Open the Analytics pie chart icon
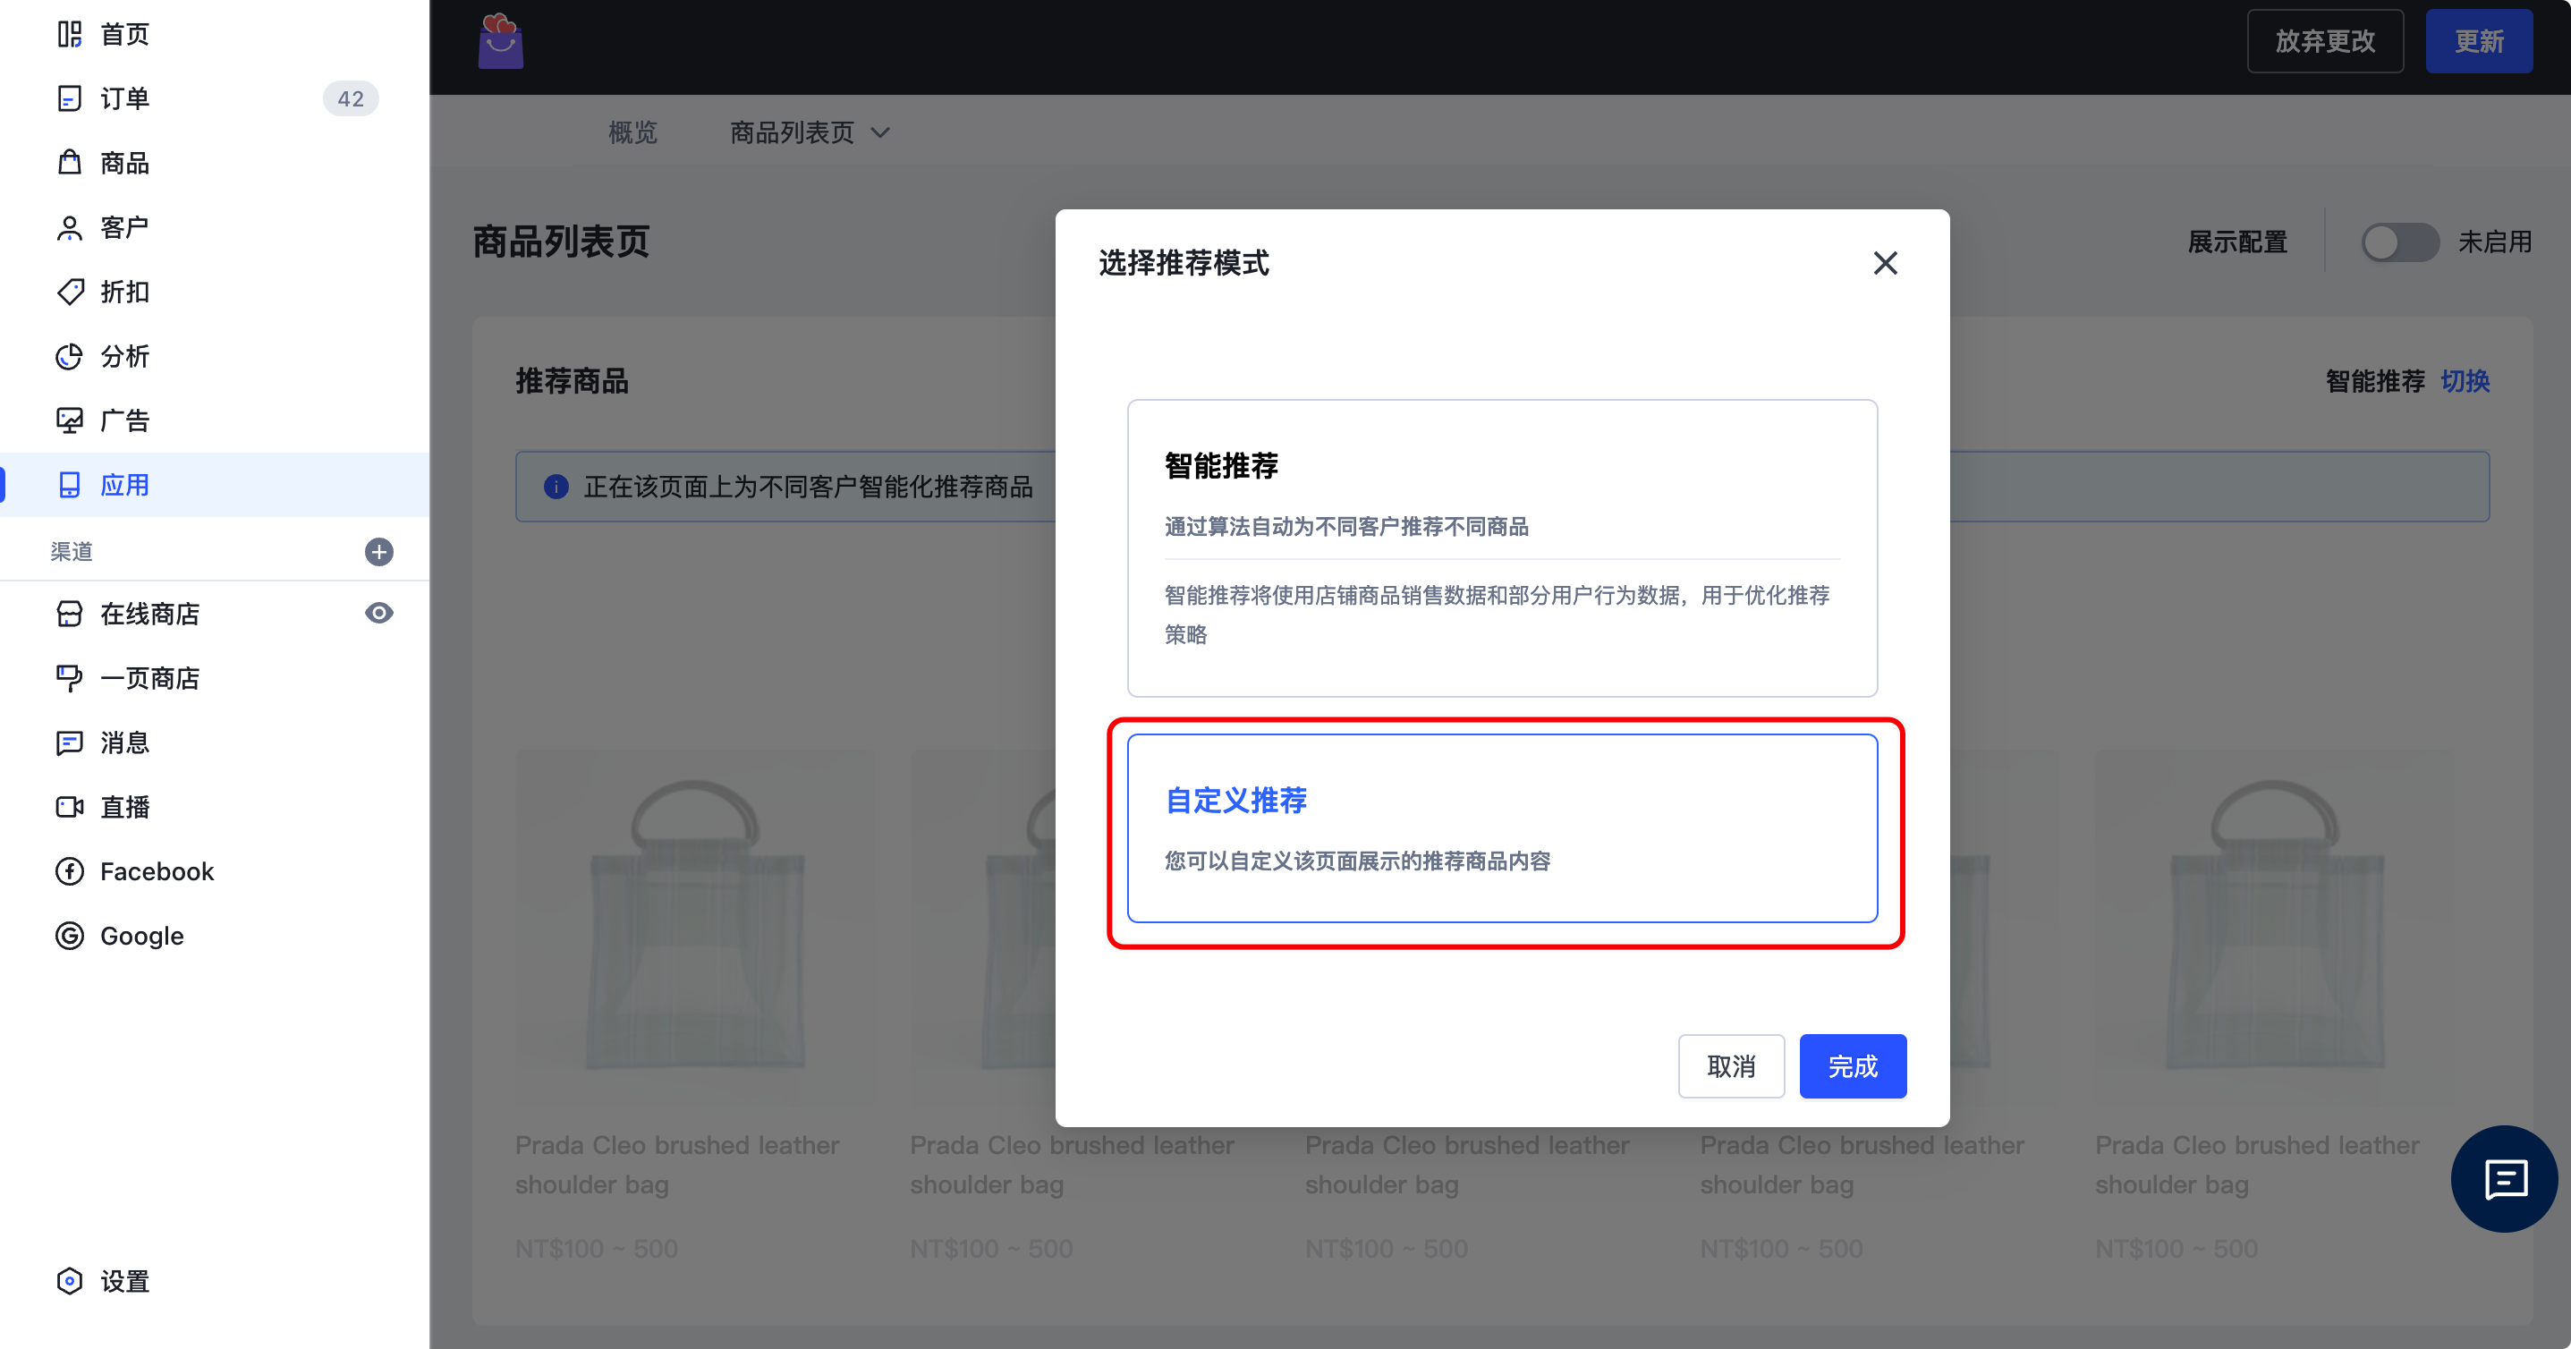The height and width of the screenshot is (1349, 2571). pyautogui.click(x=69, y=356)
